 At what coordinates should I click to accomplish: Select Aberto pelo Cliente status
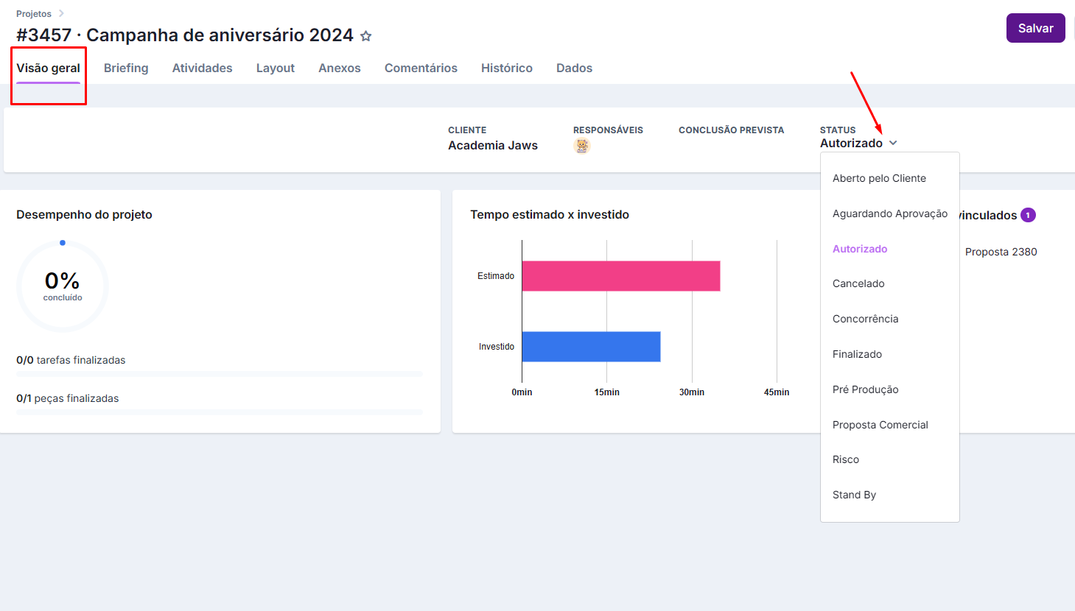(879, 178)
